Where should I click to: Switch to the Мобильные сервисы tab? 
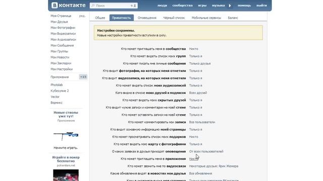(206, 18)
